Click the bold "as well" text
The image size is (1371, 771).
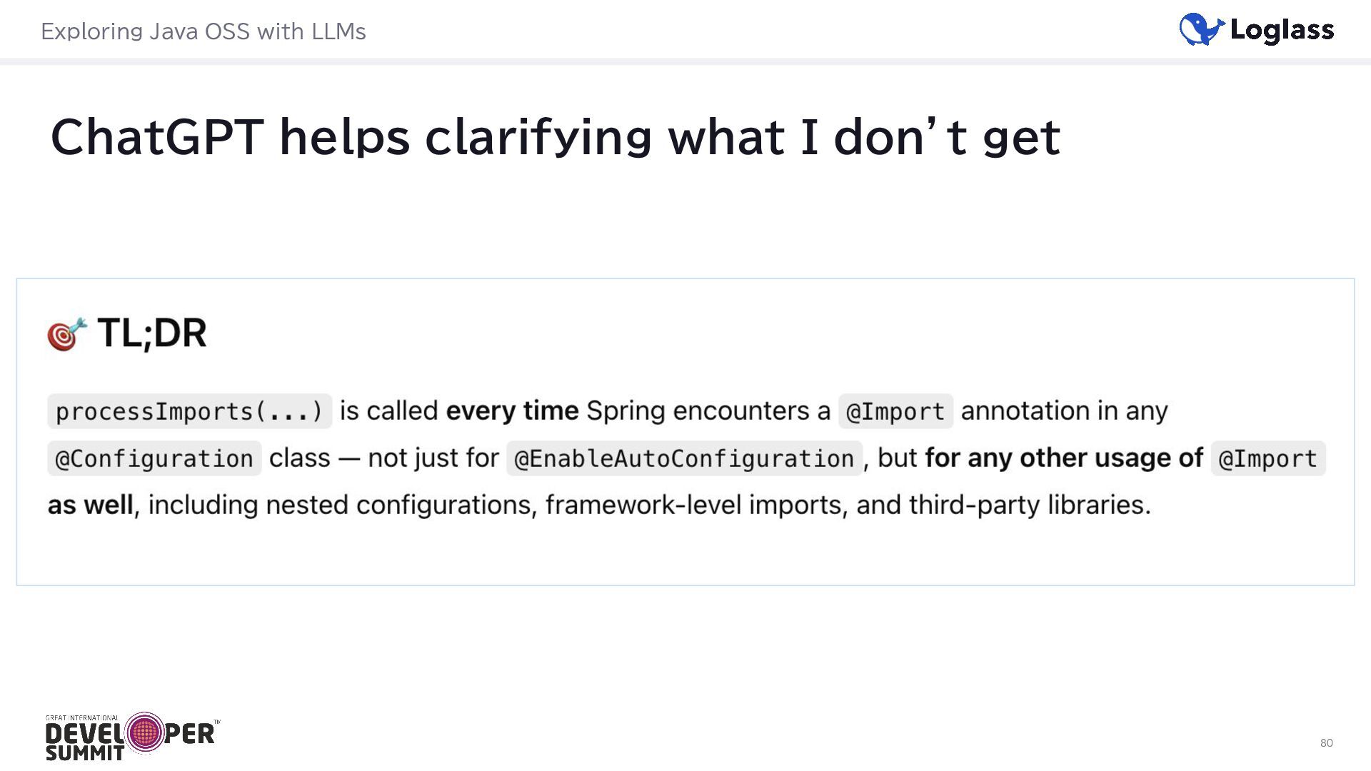click(90, 505)
